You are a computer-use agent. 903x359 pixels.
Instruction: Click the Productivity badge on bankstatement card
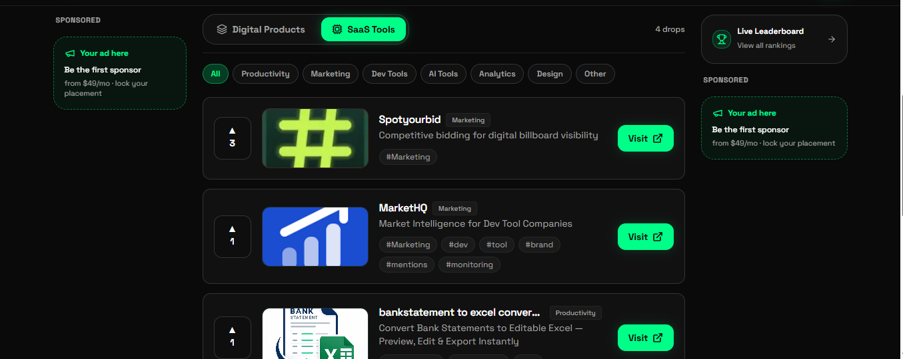576,313
